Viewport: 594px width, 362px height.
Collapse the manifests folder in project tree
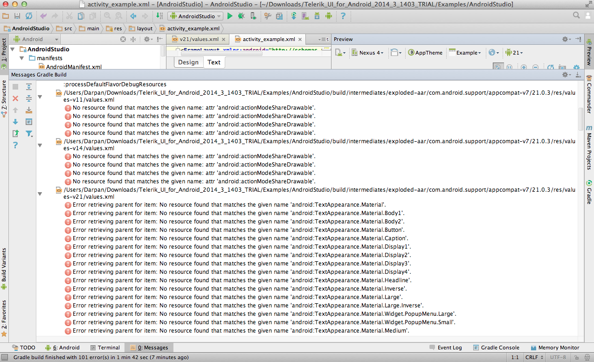[x=22, y=58]
